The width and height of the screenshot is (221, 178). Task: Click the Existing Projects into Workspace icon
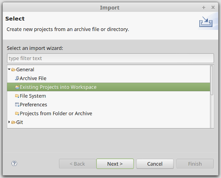coord(17,87)
